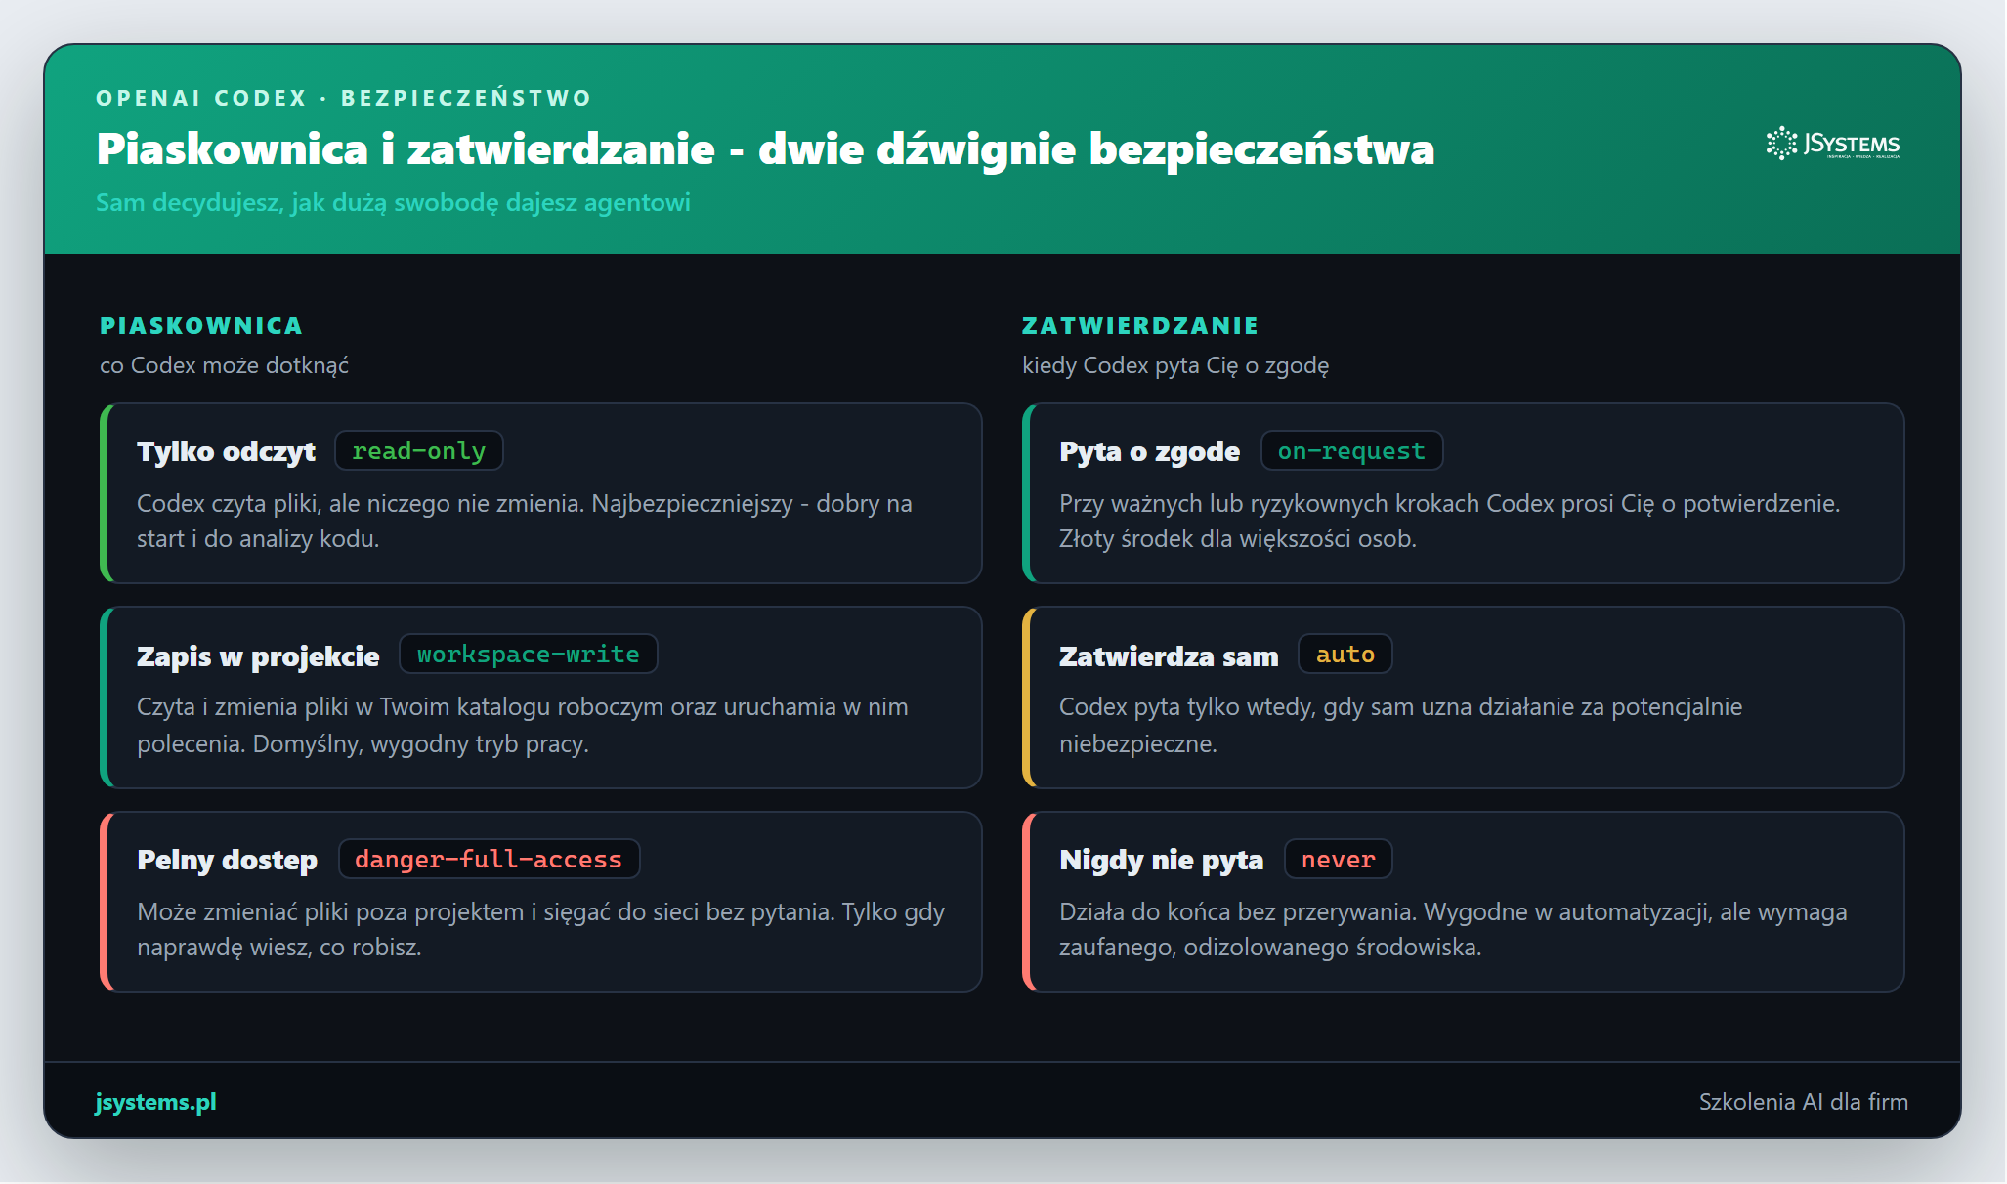This screenshot has height=1184, width=2007.
Task: Select the 'Pyta o zgode' card title
Action: pyautogui.click(x=1149, y=451)
